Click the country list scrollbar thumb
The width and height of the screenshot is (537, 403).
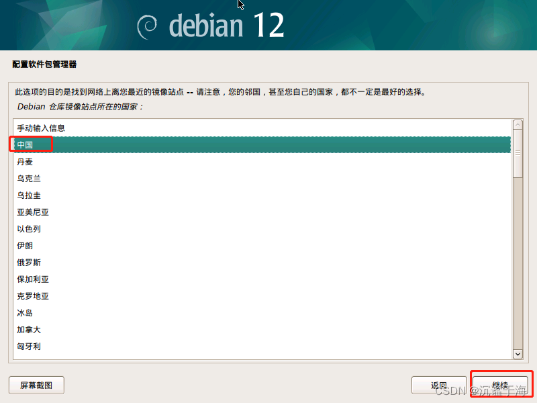[x=518, y=153]
